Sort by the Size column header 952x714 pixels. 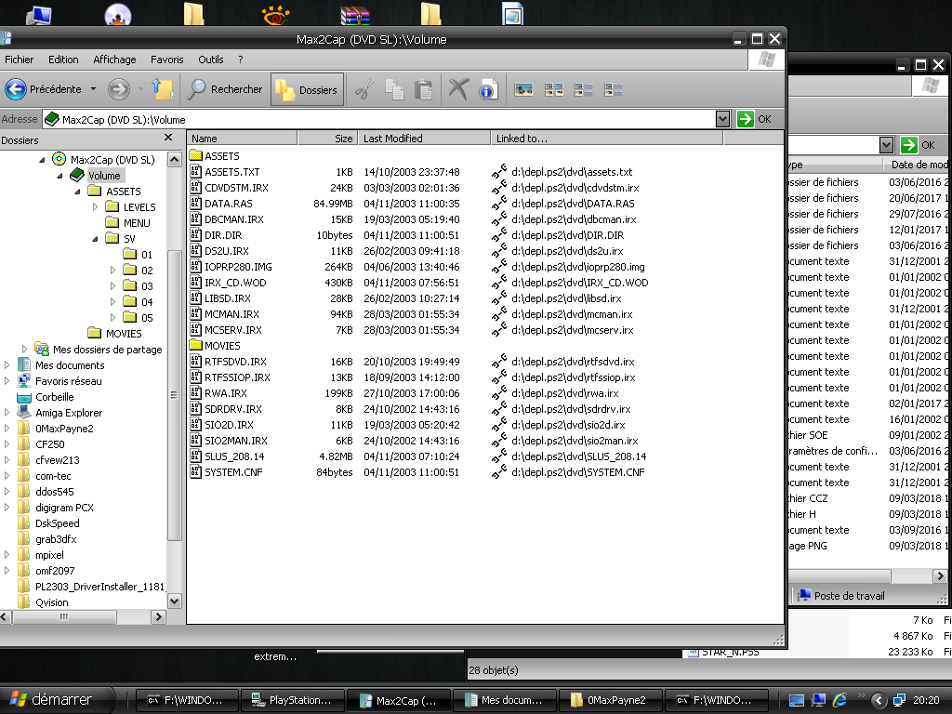[x=327, y=139]
